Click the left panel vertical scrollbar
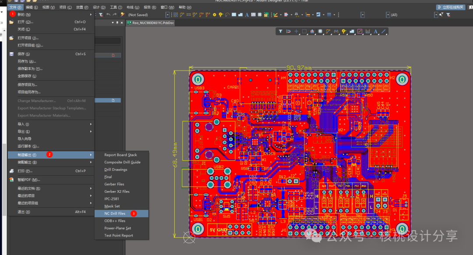The image size is (473, 255). pyautogui.click(x=4, y=180)
